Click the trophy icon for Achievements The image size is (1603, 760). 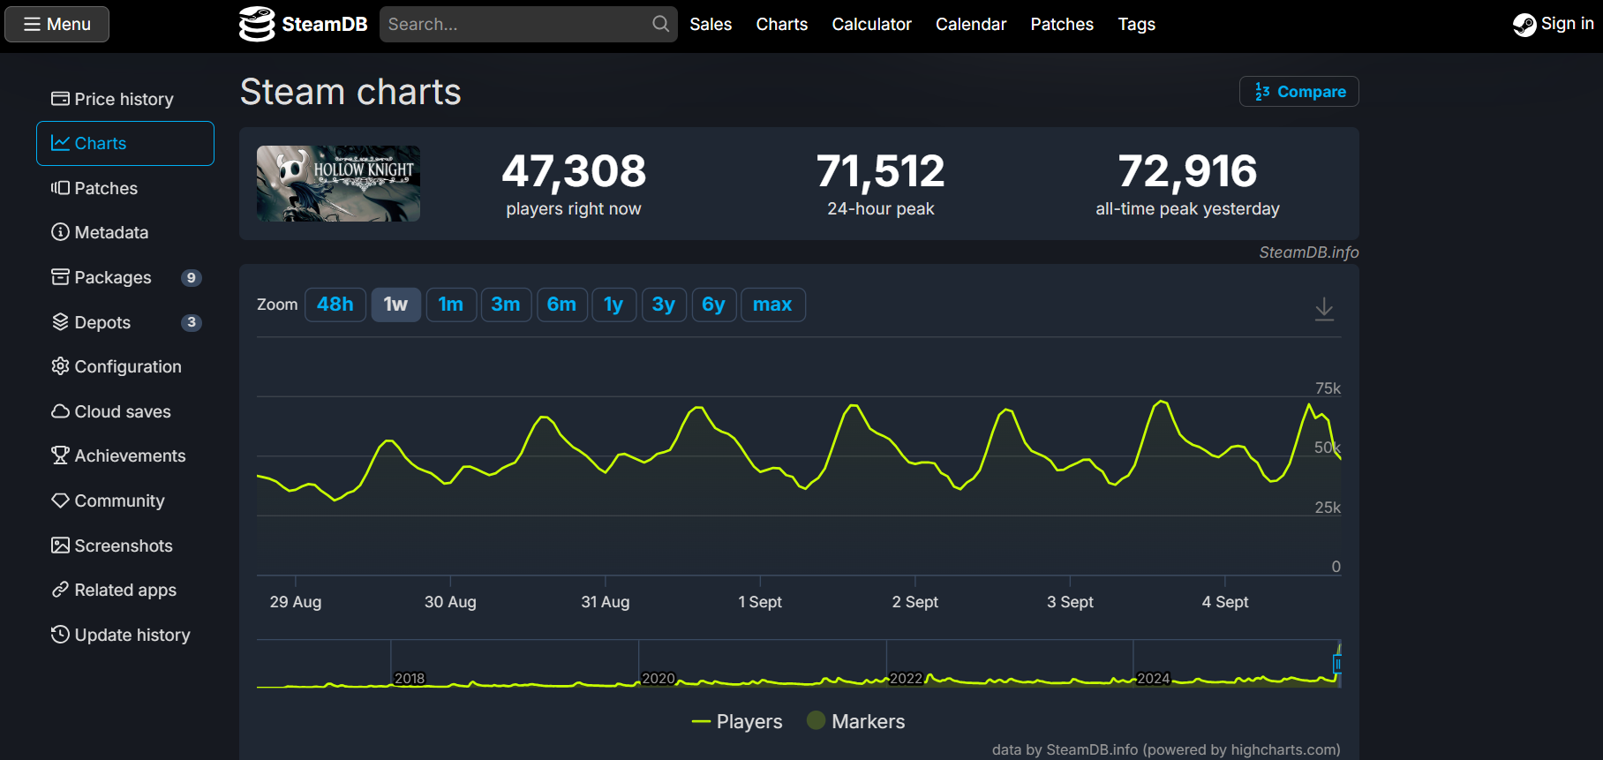point(60,455)
